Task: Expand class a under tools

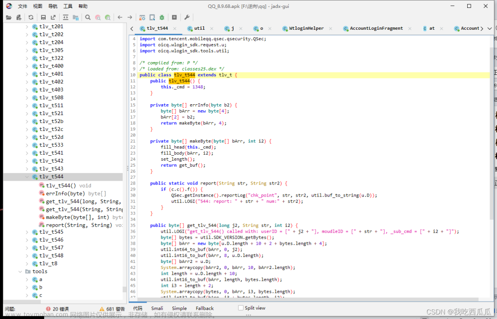Action: [27, 279]
